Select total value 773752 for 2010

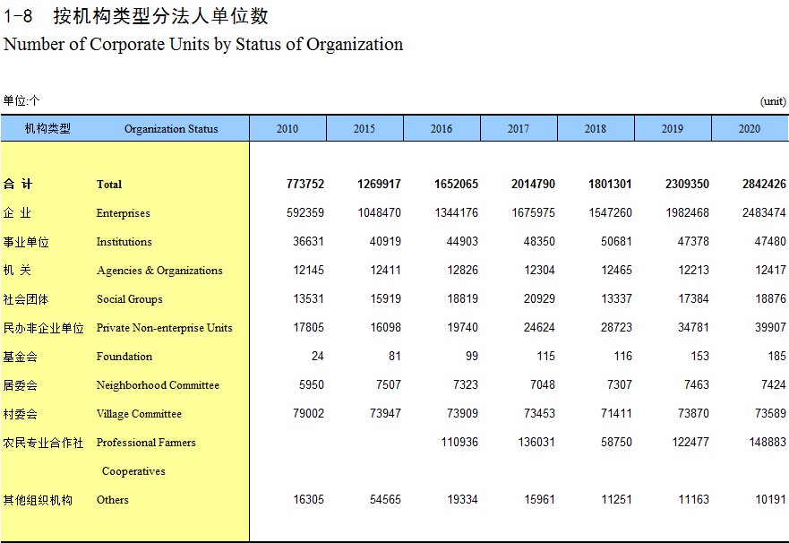tap(305, 185)
